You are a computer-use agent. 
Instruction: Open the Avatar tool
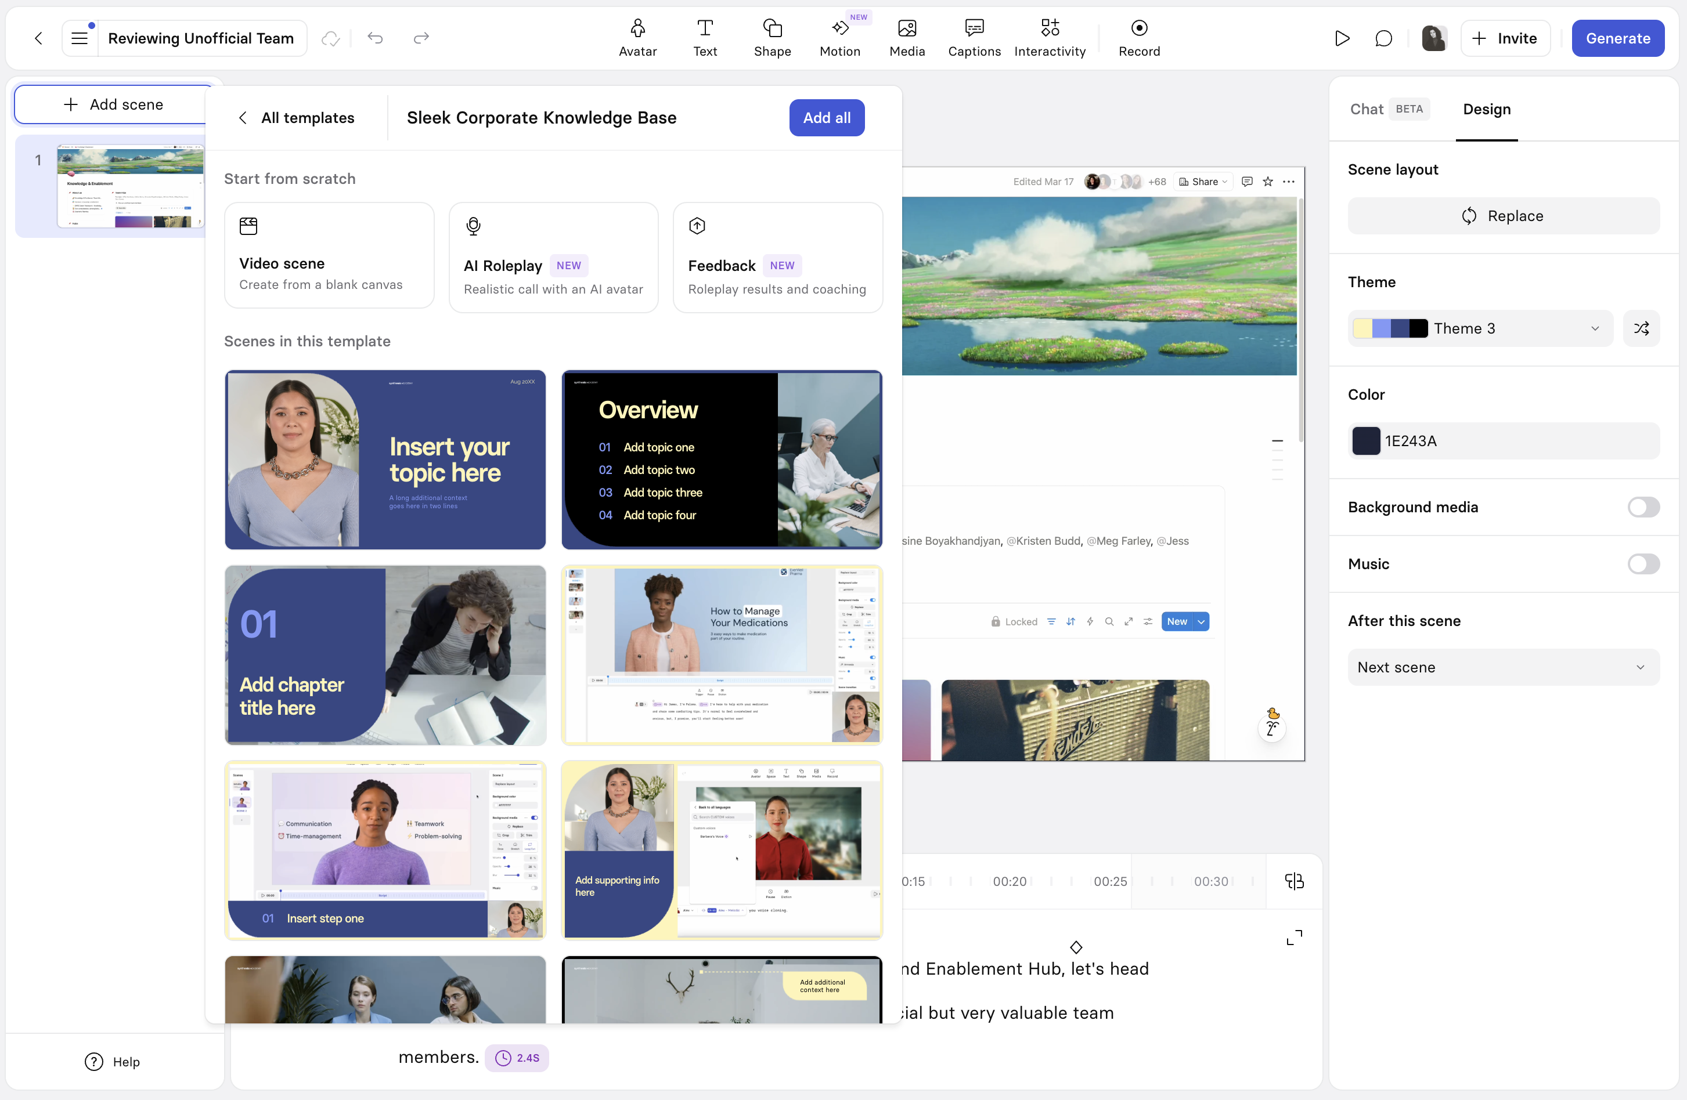tap(637, 38)
